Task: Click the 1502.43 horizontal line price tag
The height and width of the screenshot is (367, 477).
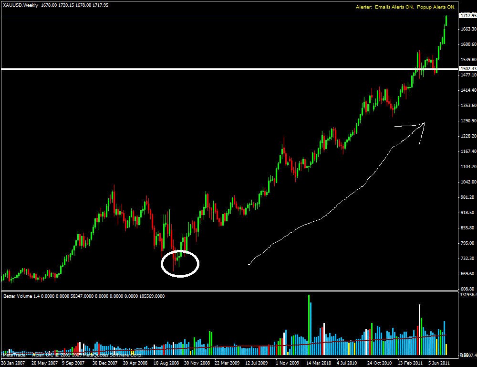Action: tap(468, 69)
